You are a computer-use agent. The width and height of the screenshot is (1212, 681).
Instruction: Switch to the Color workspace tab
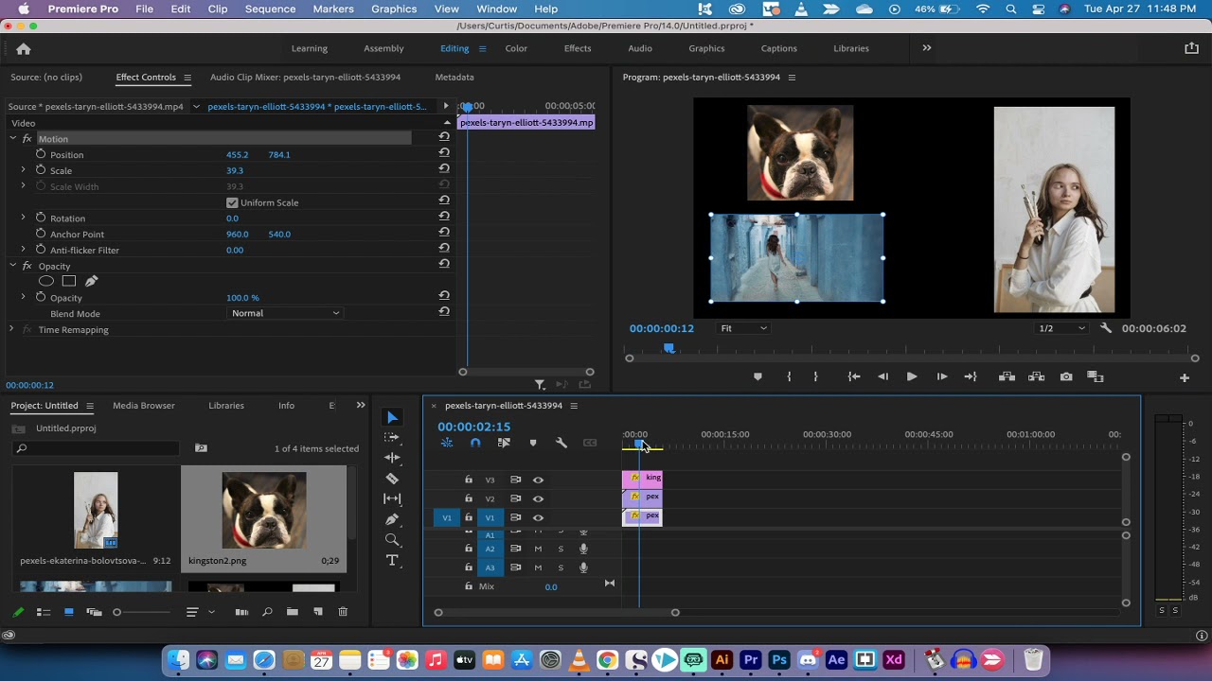(x=516, y=48)
